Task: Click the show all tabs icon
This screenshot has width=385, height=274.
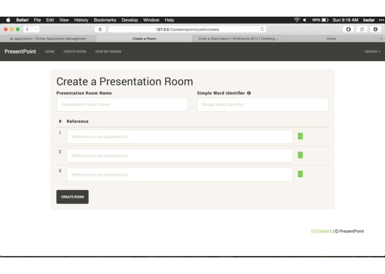Action: click(362, 29)
